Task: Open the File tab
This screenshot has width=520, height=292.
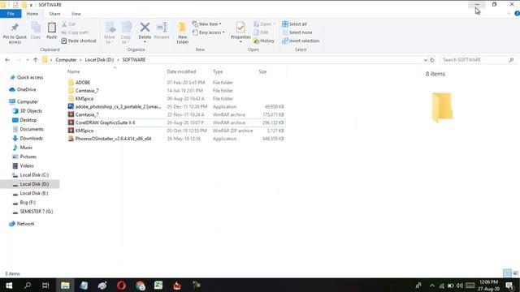Action: pyautogui.click(x=11, y=14)
